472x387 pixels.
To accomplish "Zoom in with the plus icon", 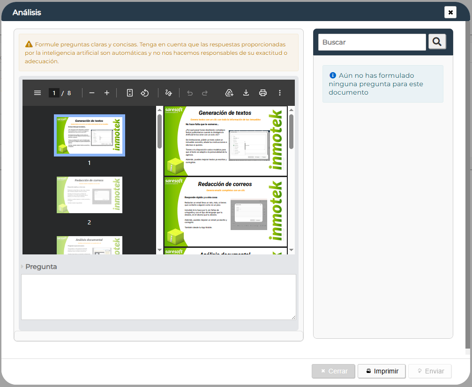I will pos(107,93).
